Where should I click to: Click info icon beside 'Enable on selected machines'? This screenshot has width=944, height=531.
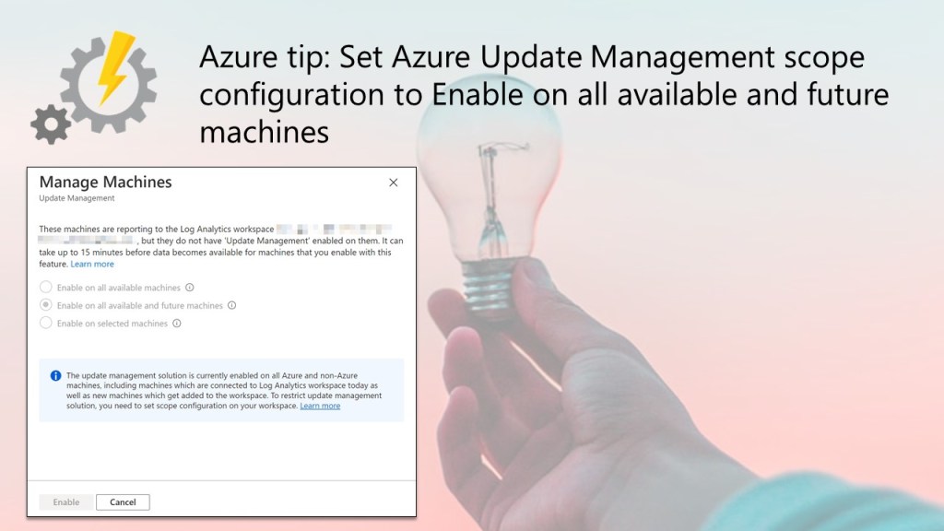click(177, 324)
